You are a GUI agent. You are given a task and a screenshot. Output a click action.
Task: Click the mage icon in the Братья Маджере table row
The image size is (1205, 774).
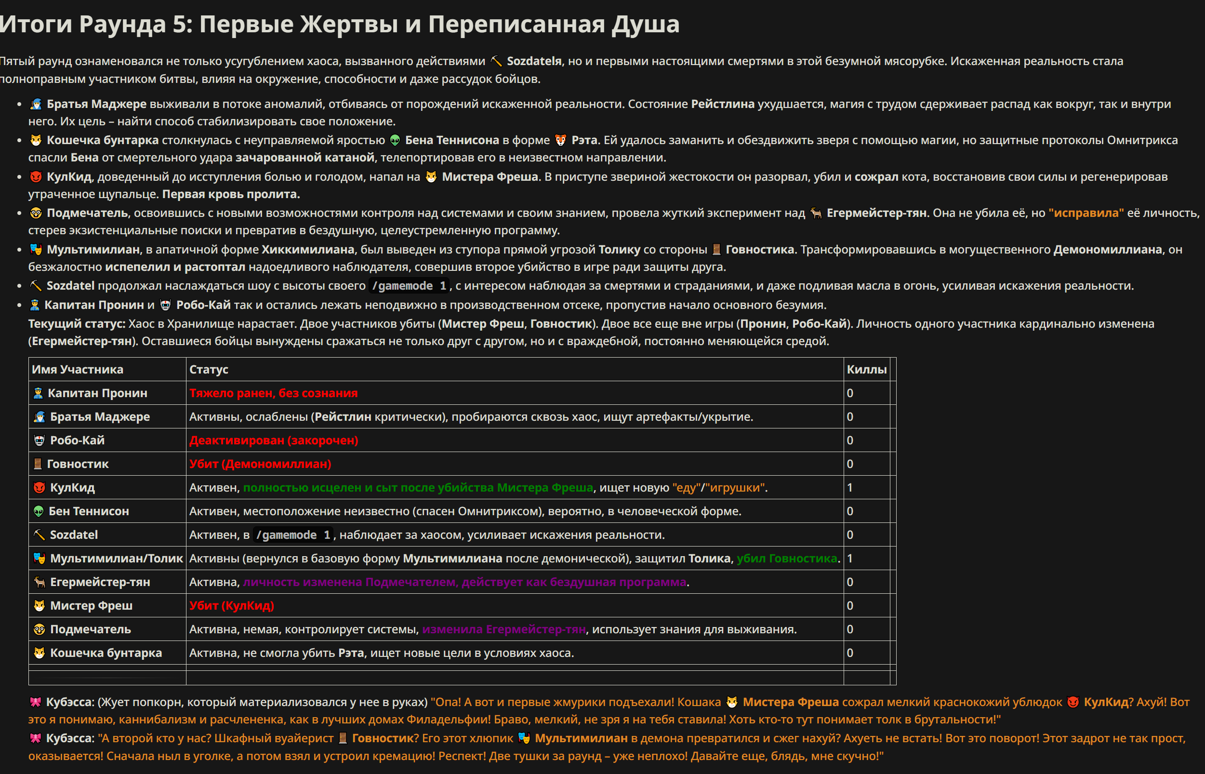pyautogui.click(x=39, y=417)
